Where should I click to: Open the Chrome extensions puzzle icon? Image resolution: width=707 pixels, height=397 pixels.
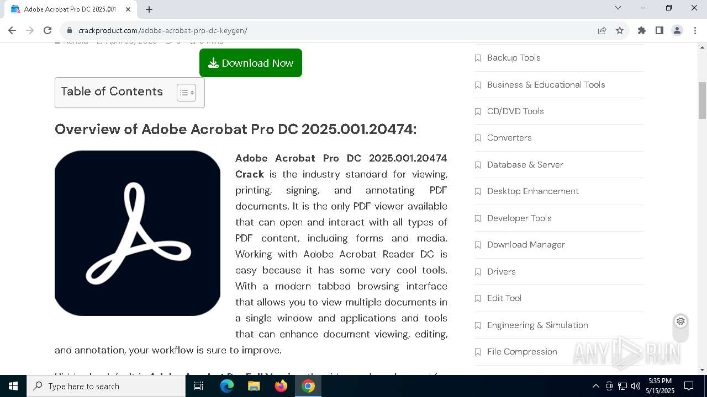point(641,30)
